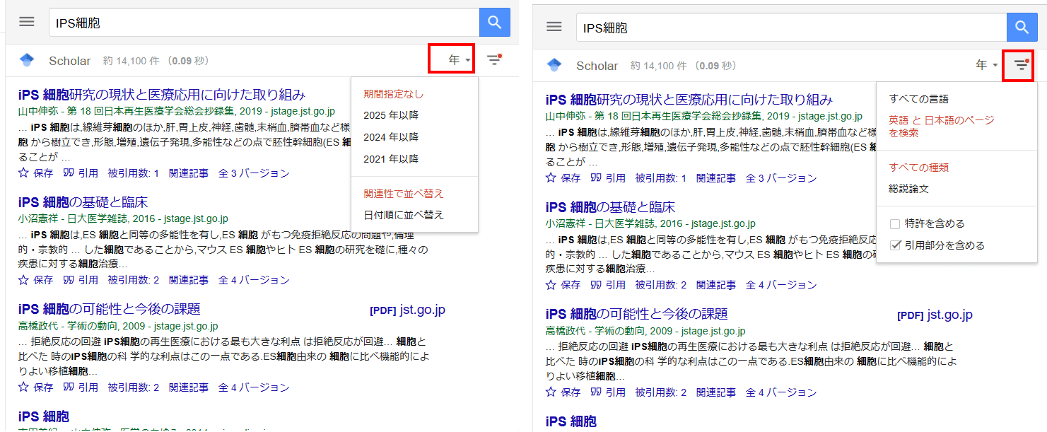The image size is (1047, 432).
Task: Click 山中伸弥 author link in left pane
Action: (x=38, y=112)
